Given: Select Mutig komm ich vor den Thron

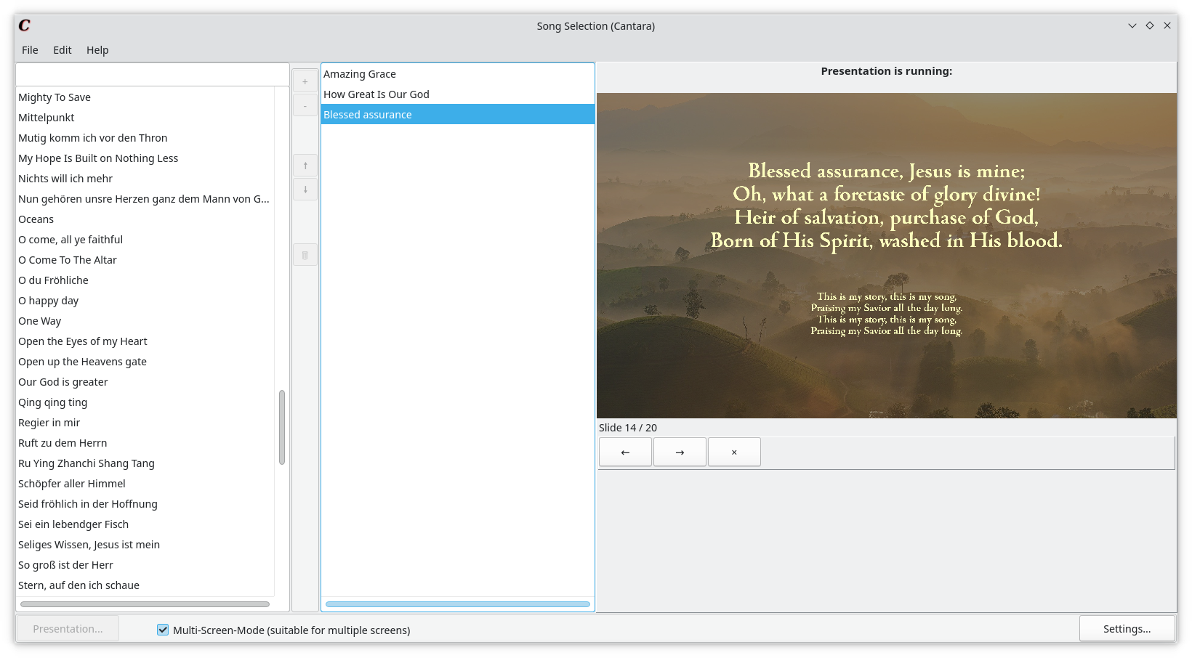Looking at the screenshot, I should (145, 138).
